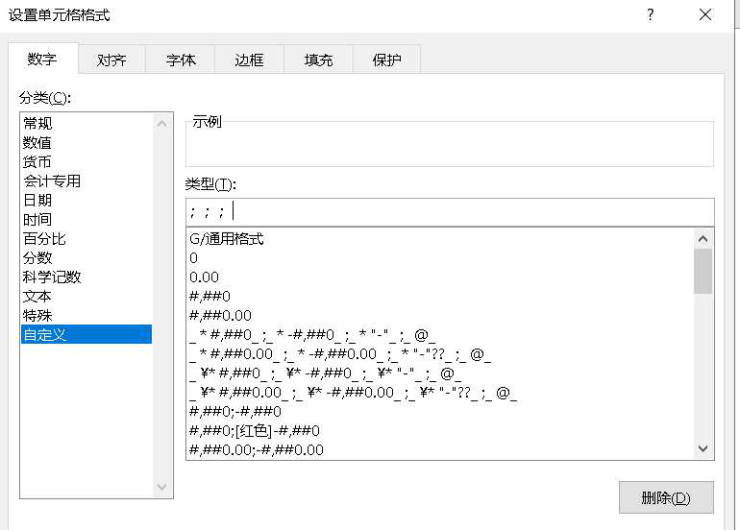Open the help question mark icon
Image resolution: width=740 pixels, height=530 pixels.
click(651, 15)
